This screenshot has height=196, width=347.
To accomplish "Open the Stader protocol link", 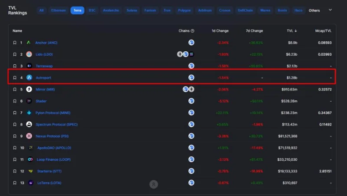I will 41,101.
